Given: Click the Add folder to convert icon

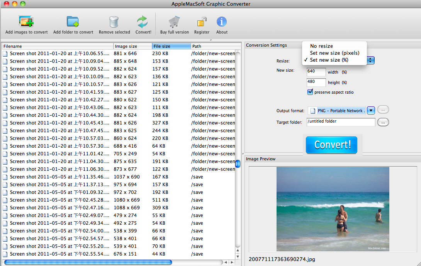Looking at the screenshot, I should [73, 22].
